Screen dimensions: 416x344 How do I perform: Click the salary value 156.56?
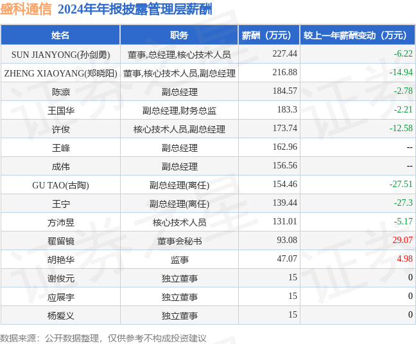click(x=284, y=165)
